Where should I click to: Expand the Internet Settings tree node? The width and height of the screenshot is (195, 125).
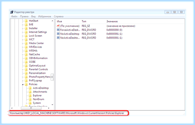click(x=23, y=32)
